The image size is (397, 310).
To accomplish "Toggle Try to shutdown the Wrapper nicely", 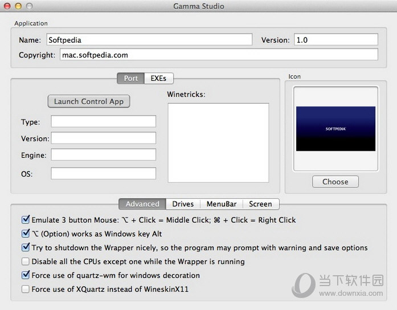I will (x=26, y=247).
